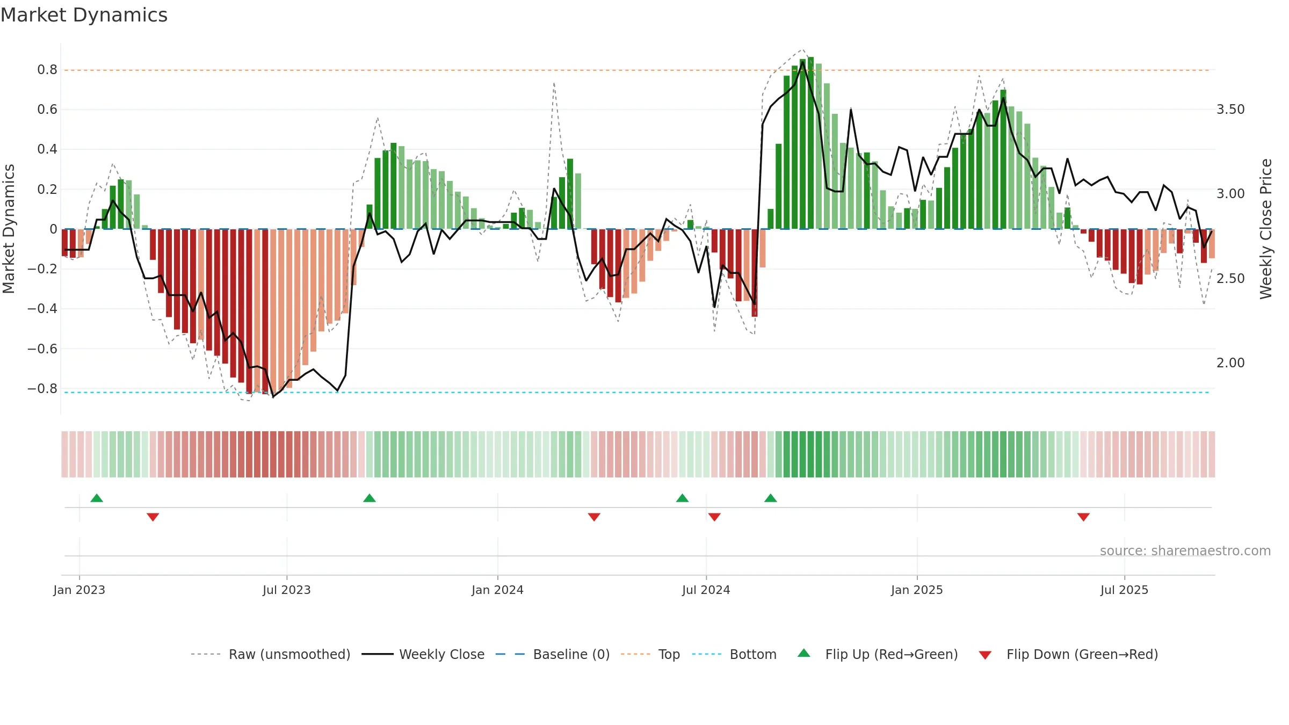Viewport: 1289px width, 725px height.
Task: Click the 0.8 left axis tick label
Action: [x=47, y=70]
